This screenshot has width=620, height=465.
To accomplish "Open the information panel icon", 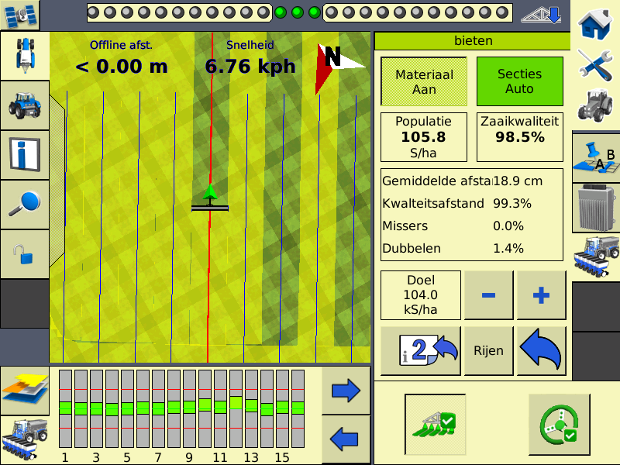I will pos(24,154).
